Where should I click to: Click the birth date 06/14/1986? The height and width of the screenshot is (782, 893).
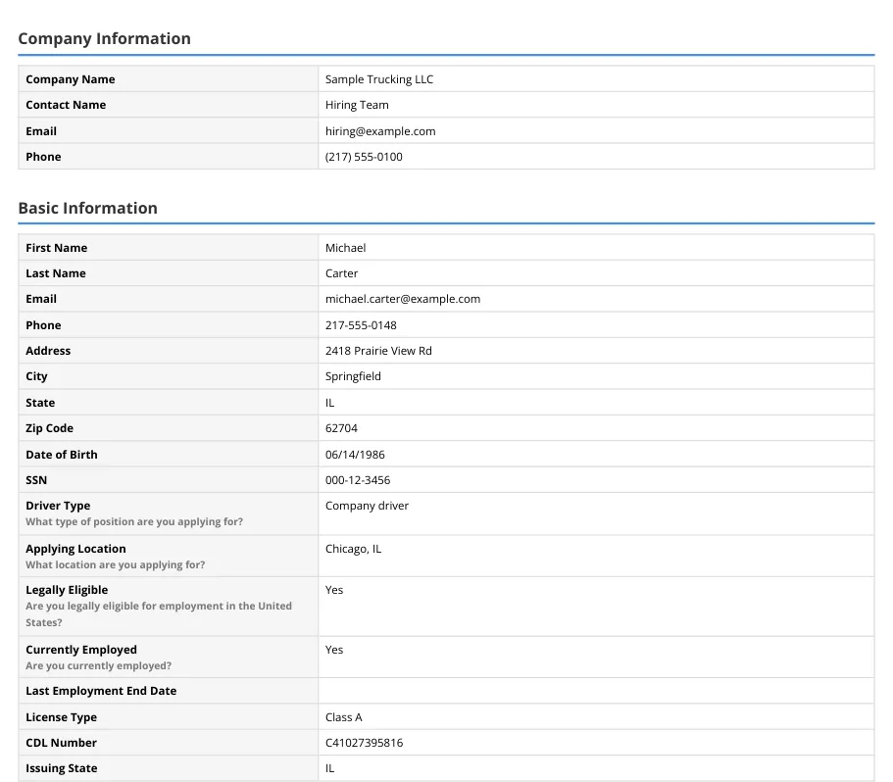[x=355, y=454]
